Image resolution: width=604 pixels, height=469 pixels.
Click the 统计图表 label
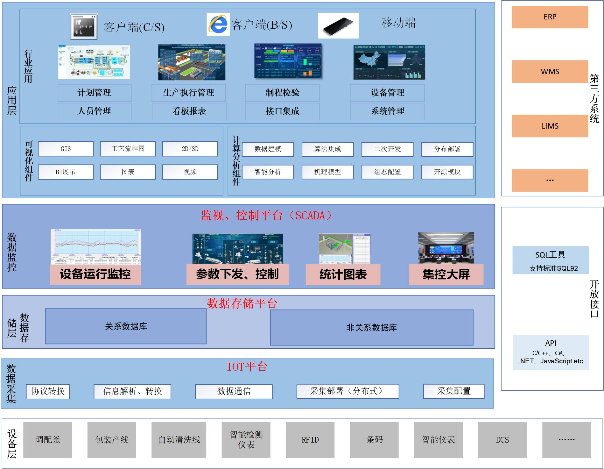343,274
